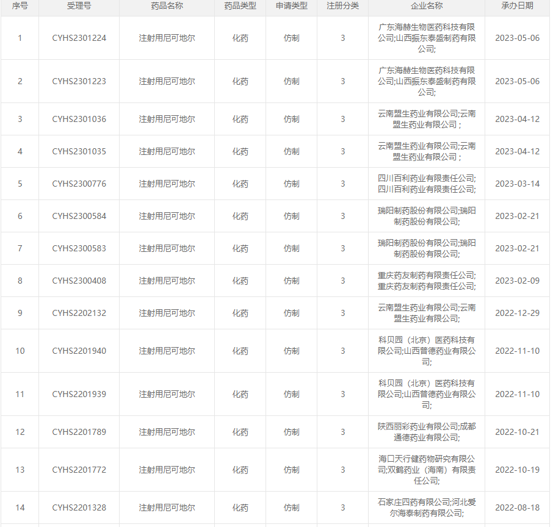Click serial number 7 cell
Image resolution: width=553 pixels, height=527 pixels.
pyautogui.click(x=20, y=248)
